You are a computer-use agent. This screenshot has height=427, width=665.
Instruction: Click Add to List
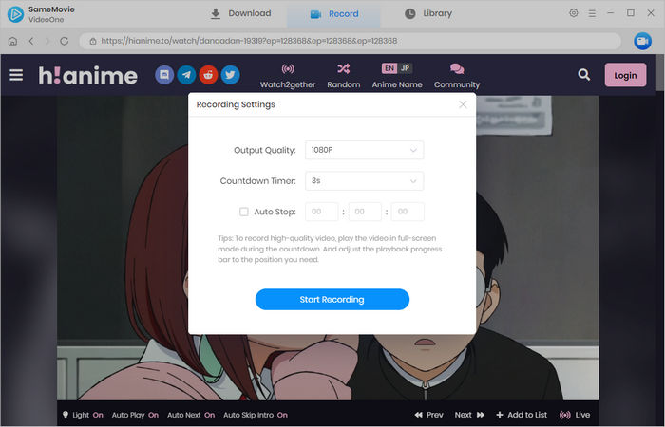522,415
